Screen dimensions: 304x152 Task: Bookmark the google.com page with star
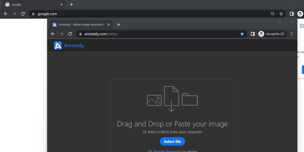[281, 14]
